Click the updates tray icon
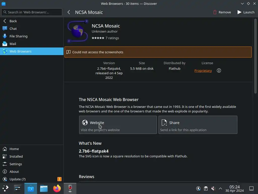Image resolution: width=258 pixels, height=194 pixels. coord(198,188)
